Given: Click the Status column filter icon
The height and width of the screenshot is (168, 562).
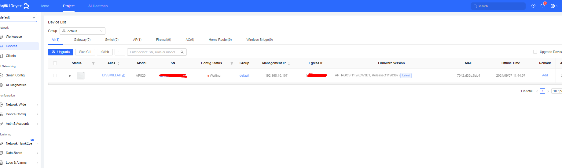Looking at the screenshot, I should [x=93, y=63].
